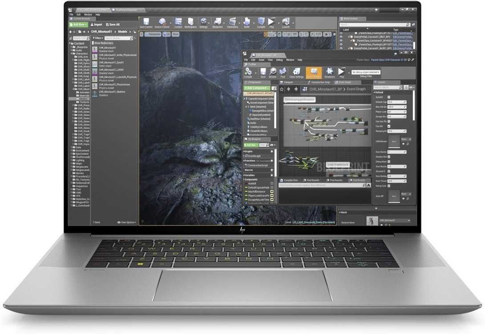Open Source Control toolbar icon

[162, 23]
